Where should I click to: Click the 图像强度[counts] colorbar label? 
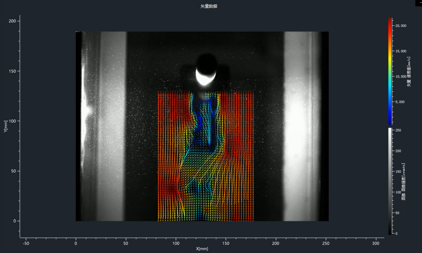click(403, 182)
